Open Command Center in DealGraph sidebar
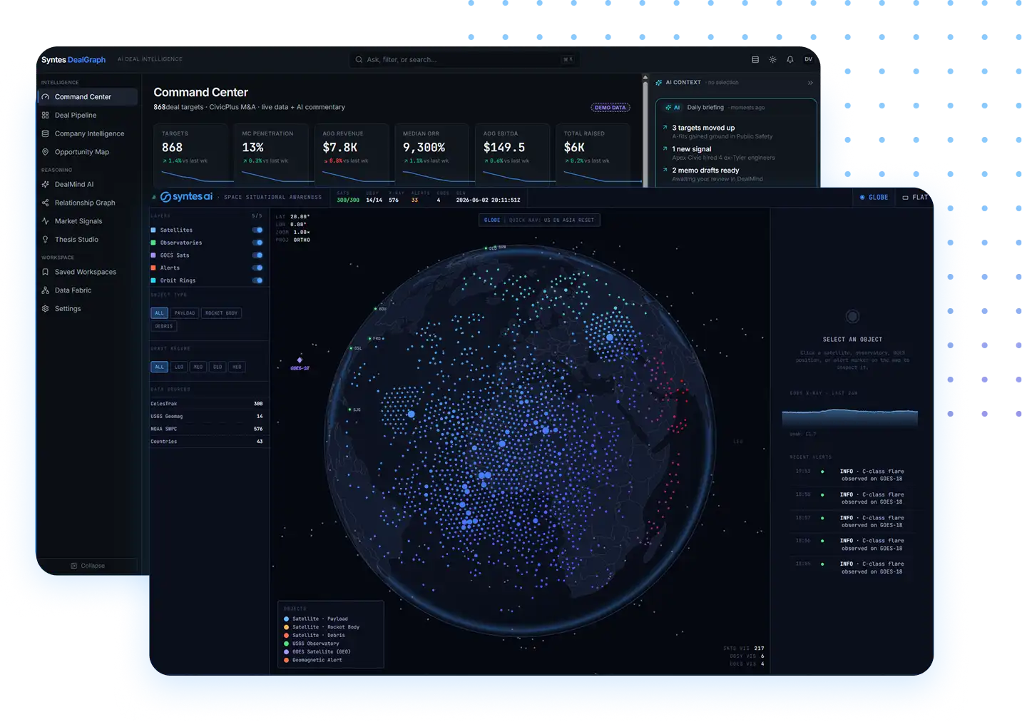The width and height of the screenshot is (1022, 722). click(88, 96)
